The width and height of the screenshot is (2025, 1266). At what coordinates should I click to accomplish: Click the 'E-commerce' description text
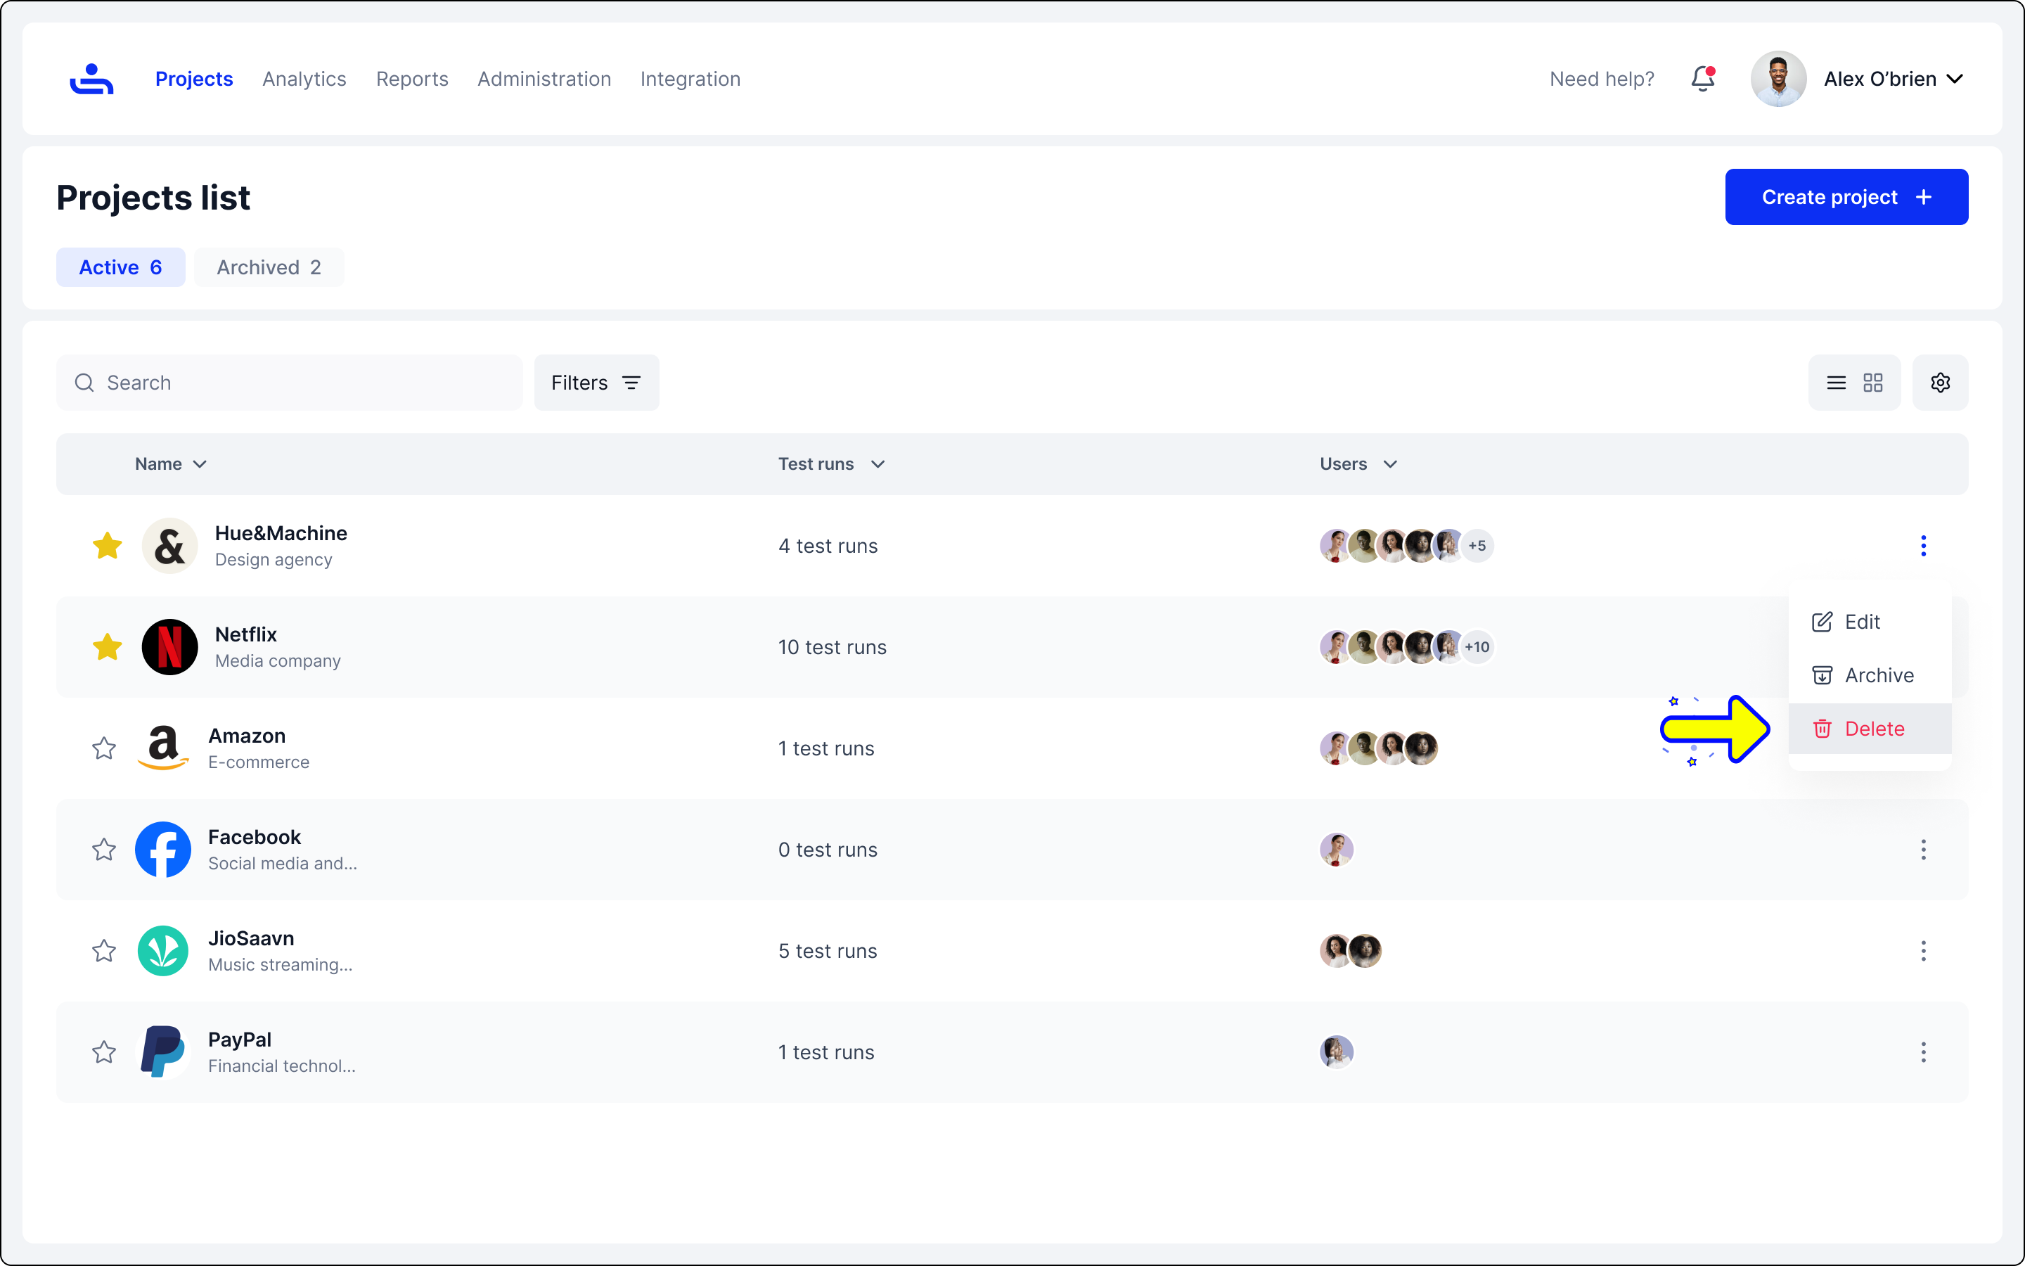click(x=259, y=762)
